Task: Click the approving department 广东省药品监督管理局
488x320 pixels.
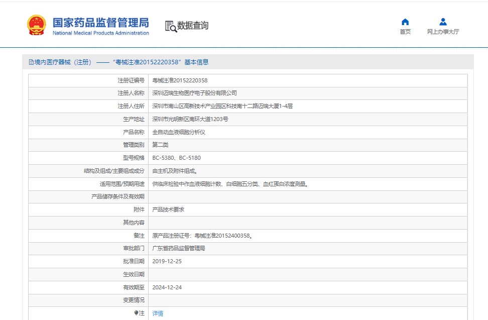Action: pyautogui.click(x=179, y=248)
